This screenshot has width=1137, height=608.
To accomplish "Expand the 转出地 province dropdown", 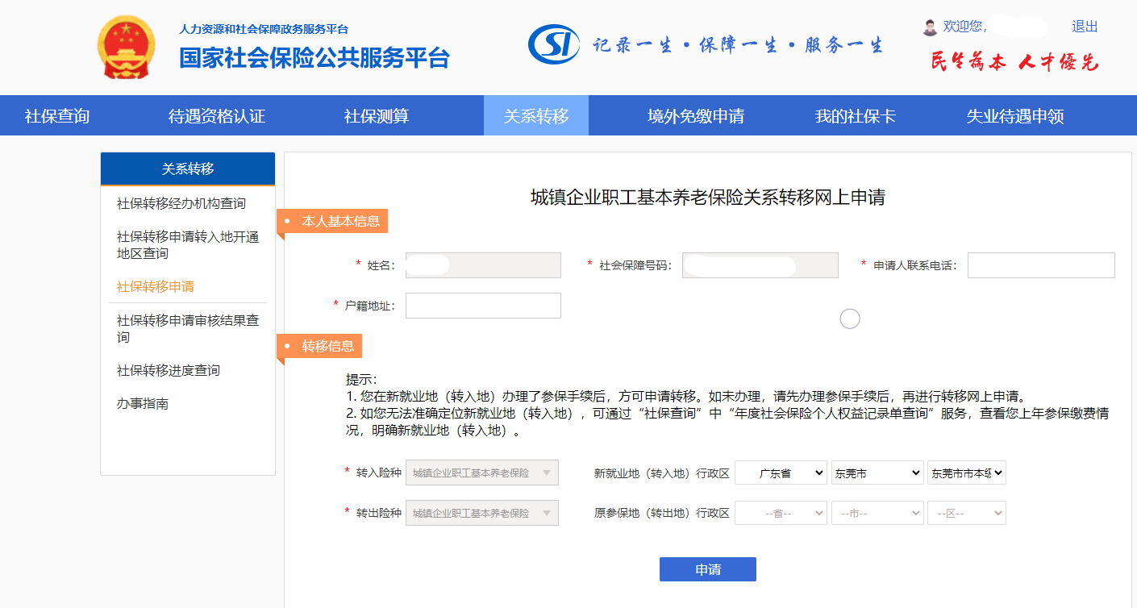I will (x=781, y=513).
